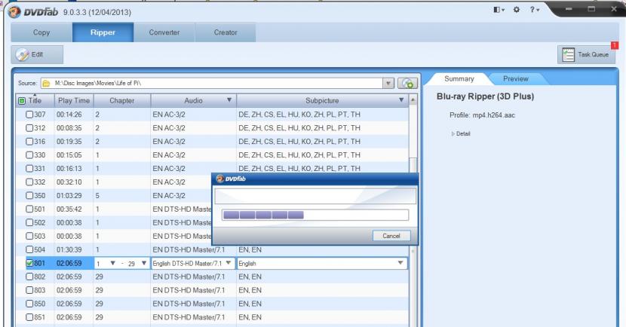The width and height of the screenshot is (626, 327).
Task: Check the title 312 checkbox
Action: click(x=29, y=128)
